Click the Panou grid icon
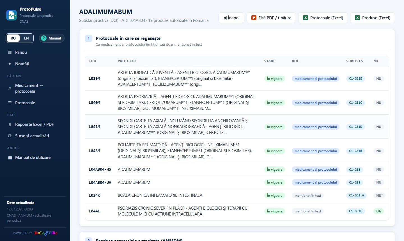The height and width of the screenshot is (241, 404). [10, 52]
